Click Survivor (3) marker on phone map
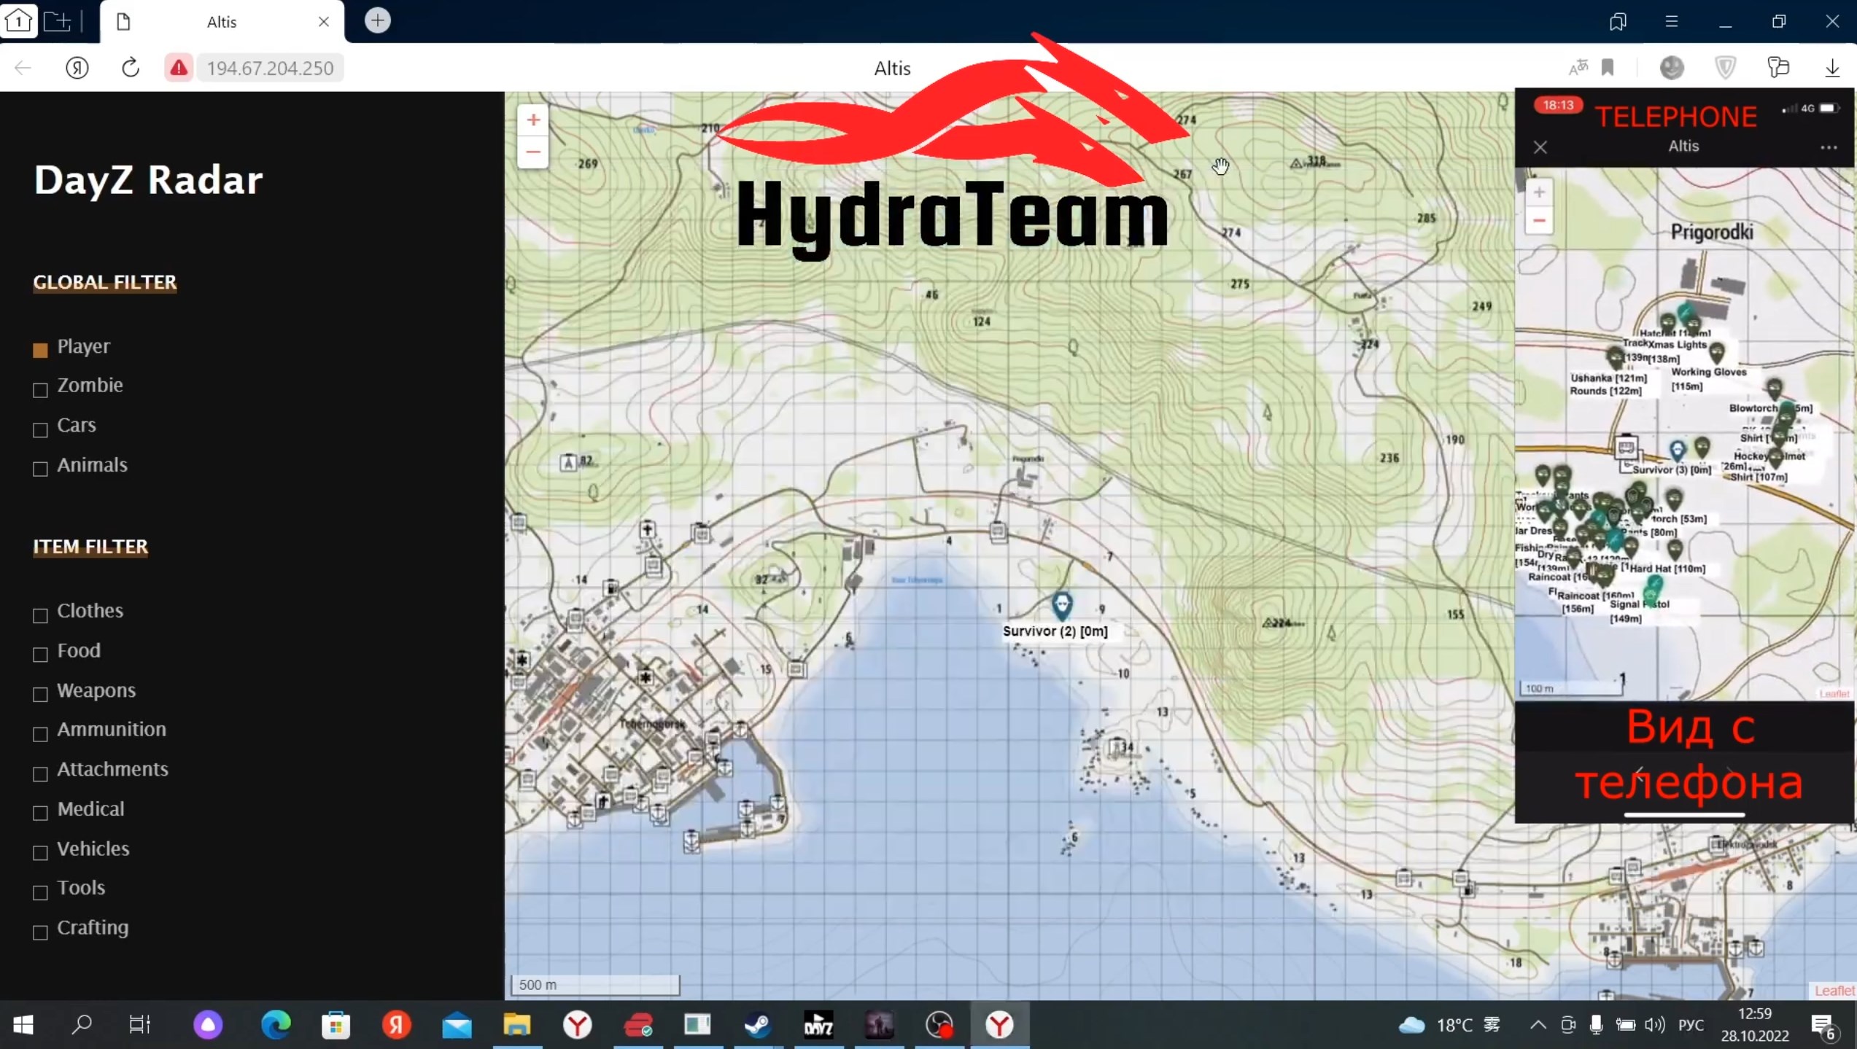 tap(1678, 451)
